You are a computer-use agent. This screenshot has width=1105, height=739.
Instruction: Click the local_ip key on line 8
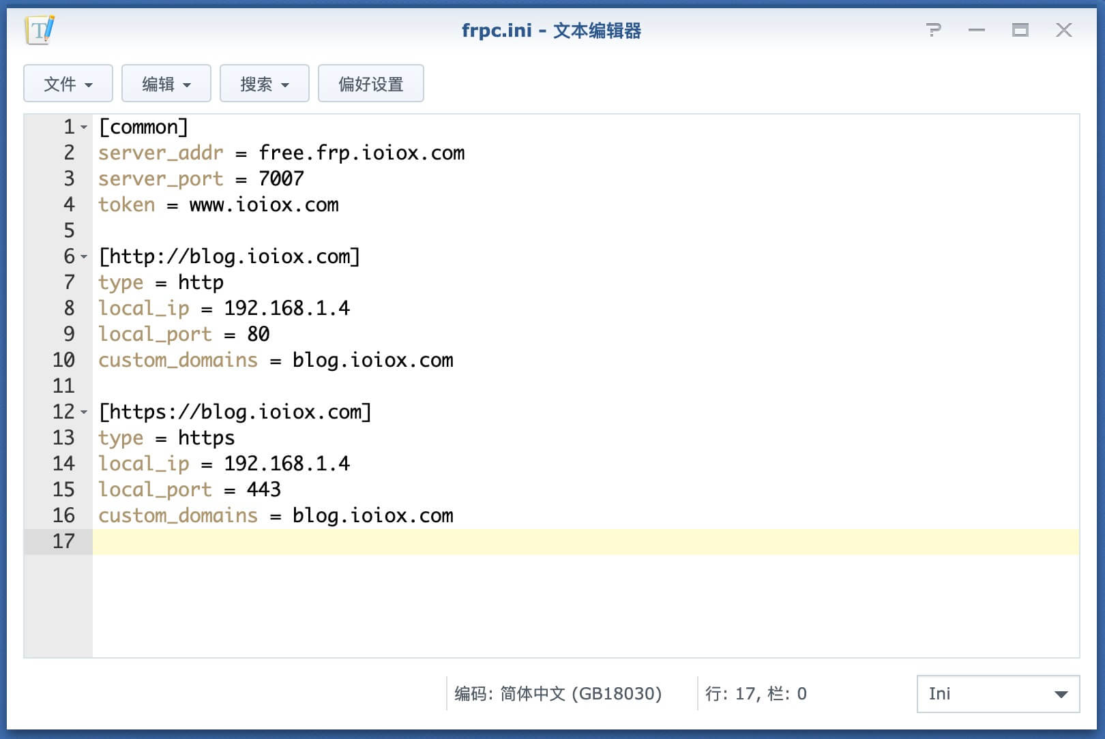(x=144, y=308)
